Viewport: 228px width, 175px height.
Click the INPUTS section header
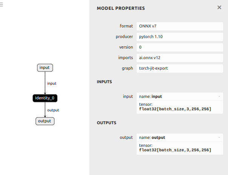(x=105, y=82)
